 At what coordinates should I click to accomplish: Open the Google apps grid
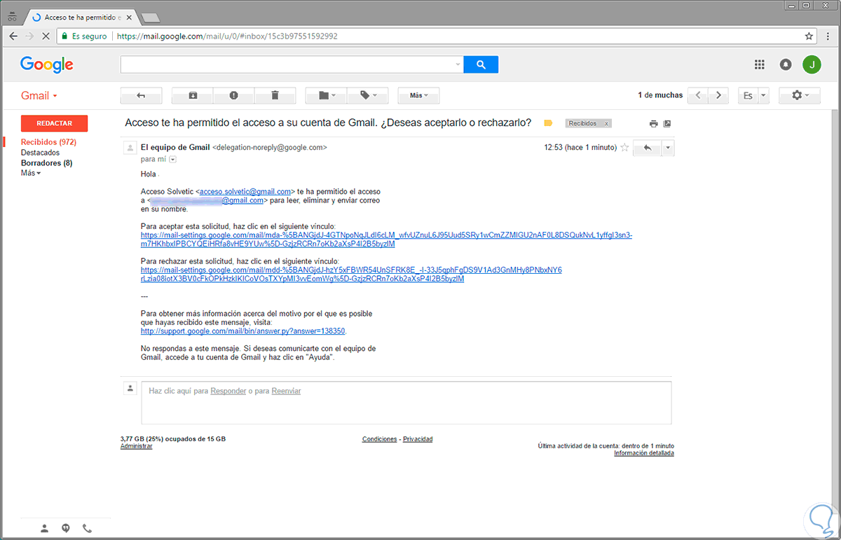(x=759, y=64)
